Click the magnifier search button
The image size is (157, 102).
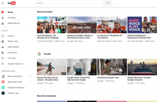coord(108,3)
